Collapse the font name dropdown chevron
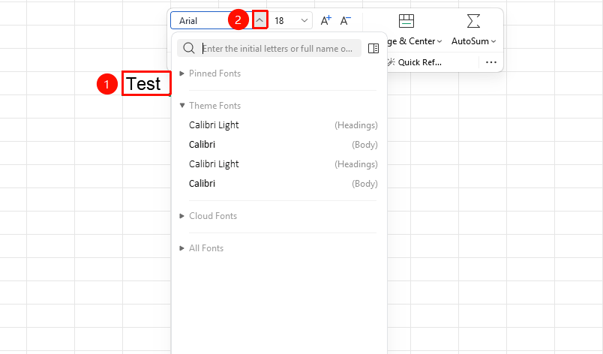Image resolution: width=603 pixels, height=354 pixels. point(260,20)
